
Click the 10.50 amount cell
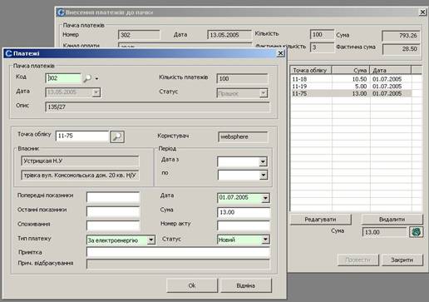351,79
